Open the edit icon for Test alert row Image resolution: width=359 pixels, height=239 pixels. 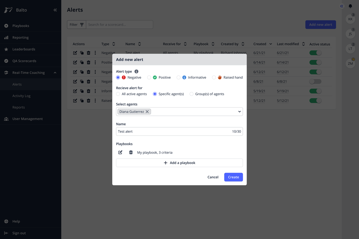(75, 53)
